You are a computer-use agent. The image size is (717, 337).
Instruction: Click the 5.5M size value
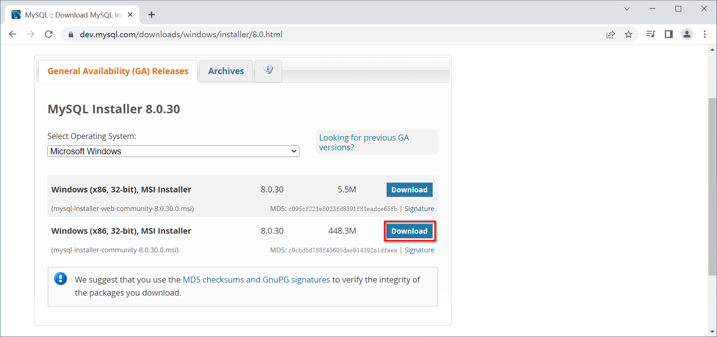coord(347,190)
